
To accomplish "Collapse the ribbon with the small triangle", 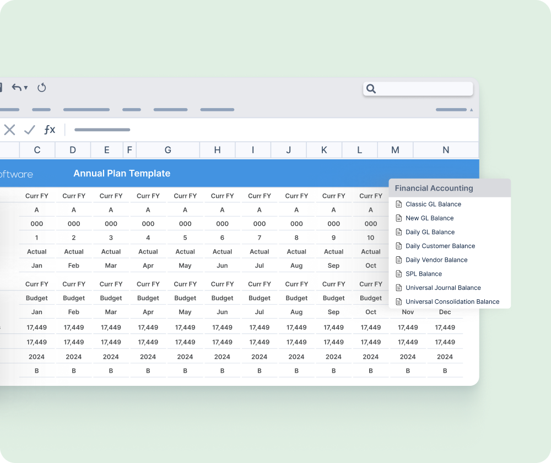I will (x=472, y=110).
